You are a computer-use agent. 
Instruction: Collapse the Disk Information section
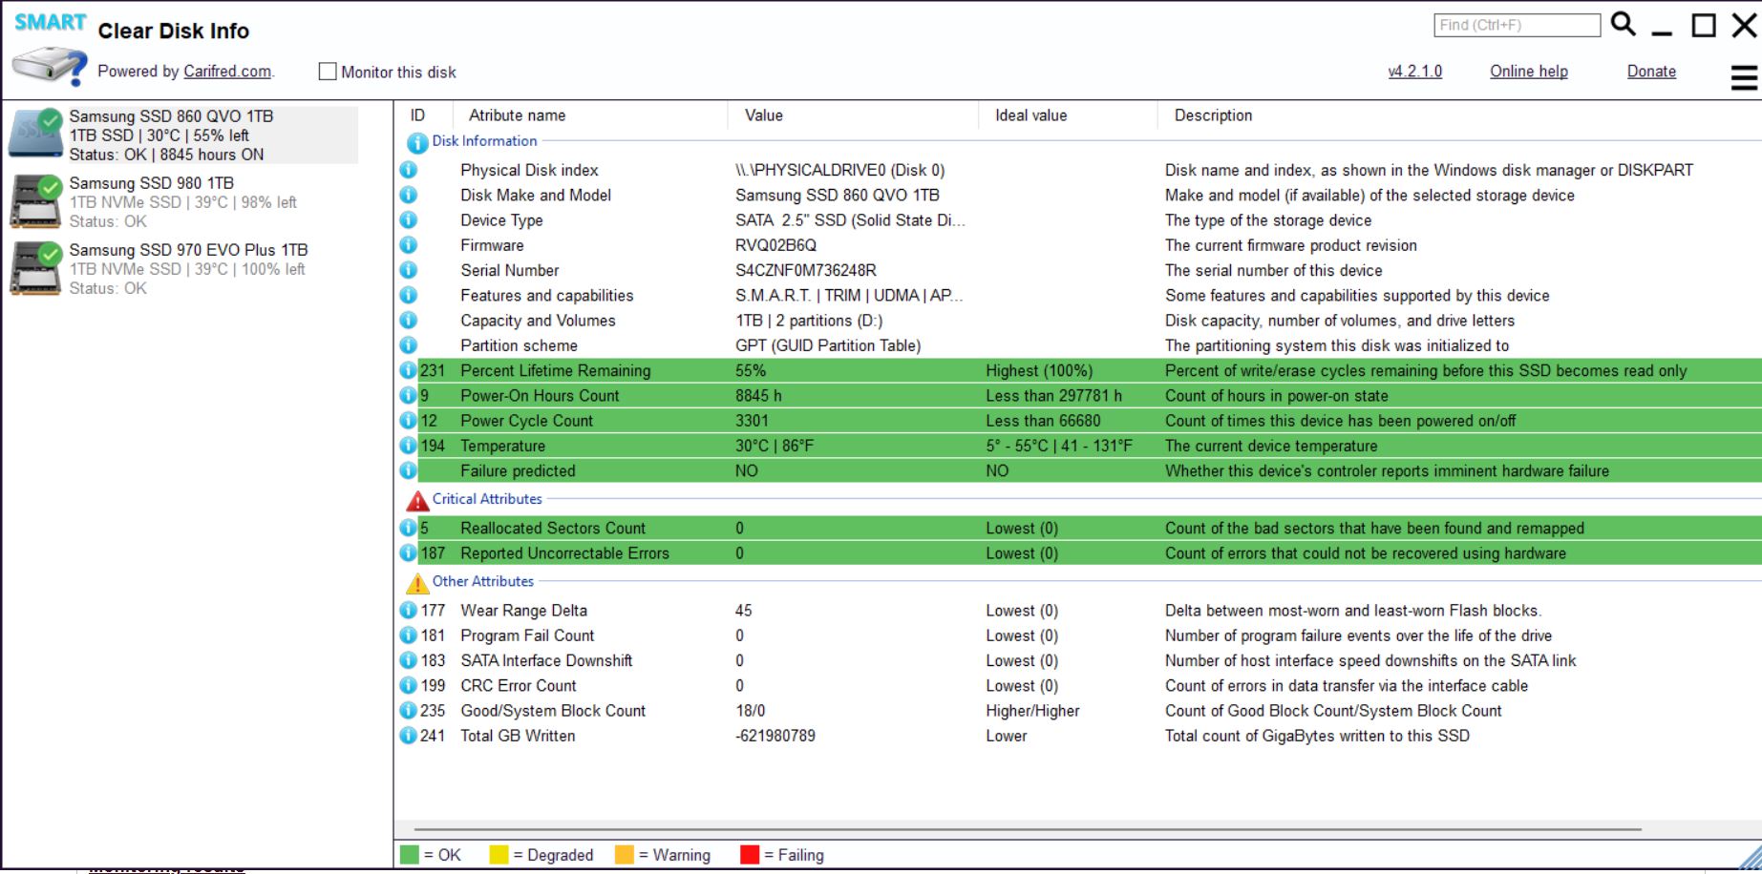pyautogui.click(x=484, y=141)
